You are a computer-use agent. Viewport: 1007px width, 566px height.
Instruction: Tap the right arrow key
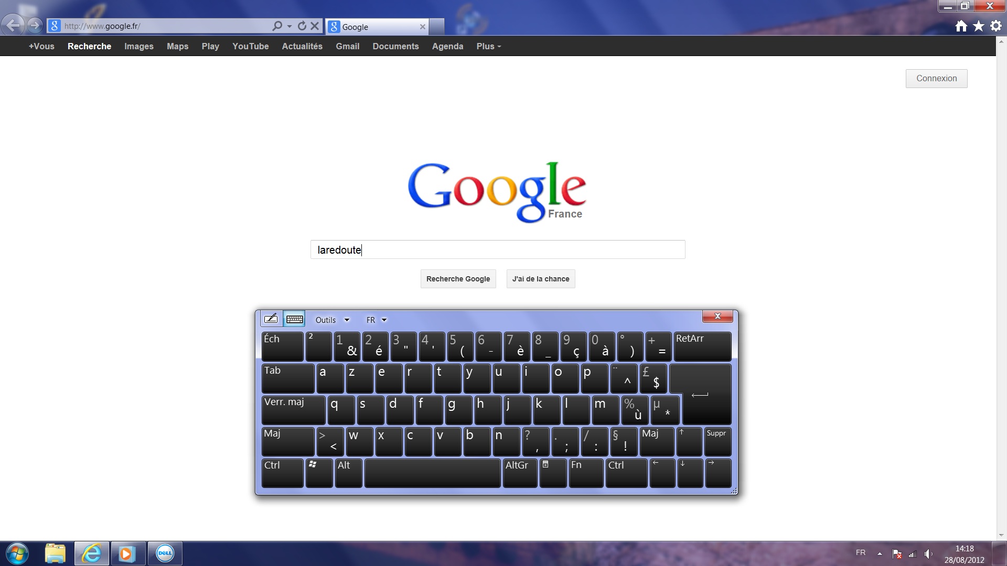pyautogui.click(x=718, y=473)
